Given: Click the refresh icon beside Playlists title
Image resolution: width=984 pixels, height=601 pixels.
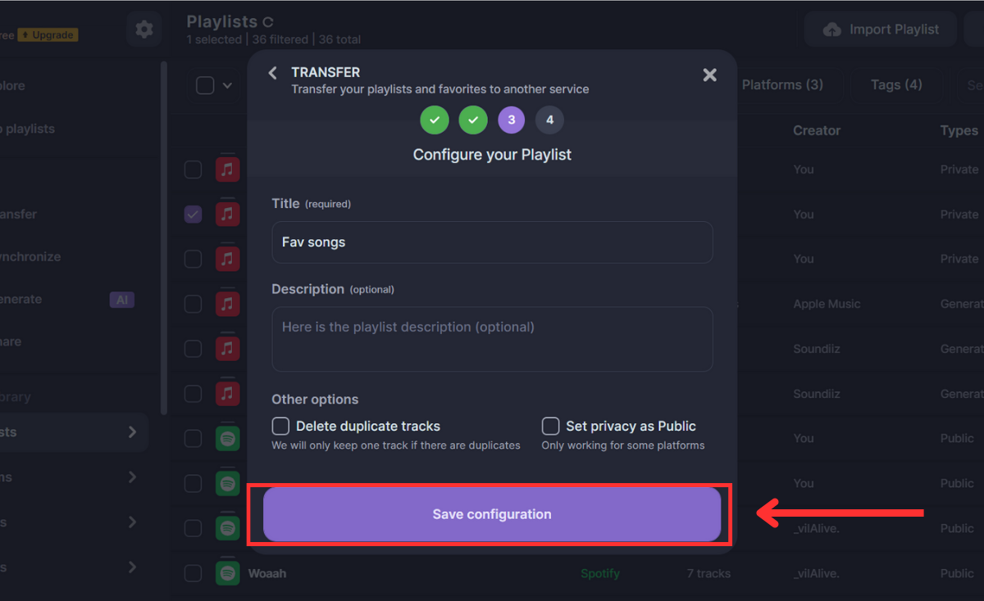Looking at the screenshot, I should [x=267, y=22].
